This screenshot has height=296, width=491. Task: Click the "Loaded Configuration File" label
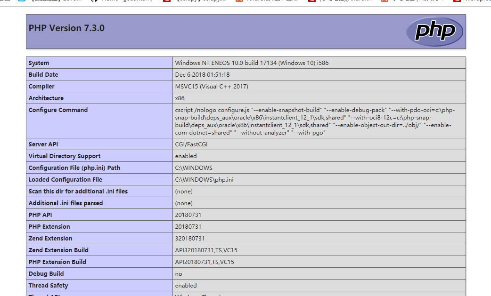(65, 180)
